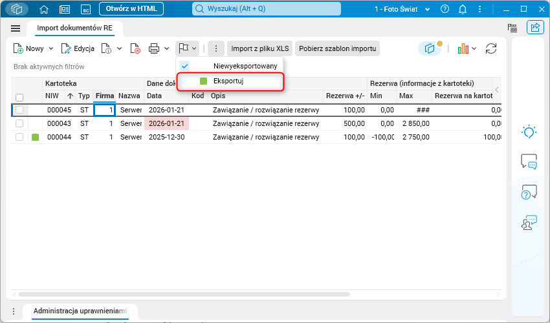This screenshot has width=550, height=323.
Task: Open the title bar kebab options menu
Action: 480,9
